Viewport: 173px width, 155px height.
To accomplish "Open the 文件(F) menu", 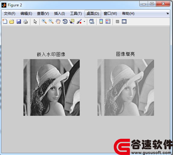I will click(10, 14).
